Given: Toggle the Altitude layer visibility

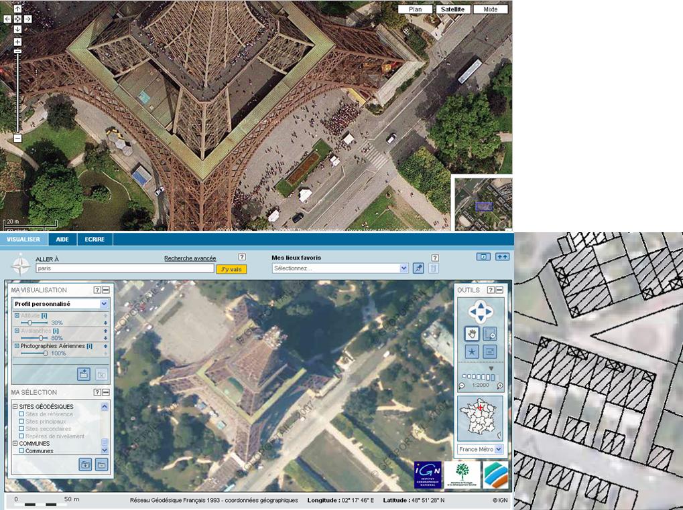Looking at the screenshot, I should 17,316.
